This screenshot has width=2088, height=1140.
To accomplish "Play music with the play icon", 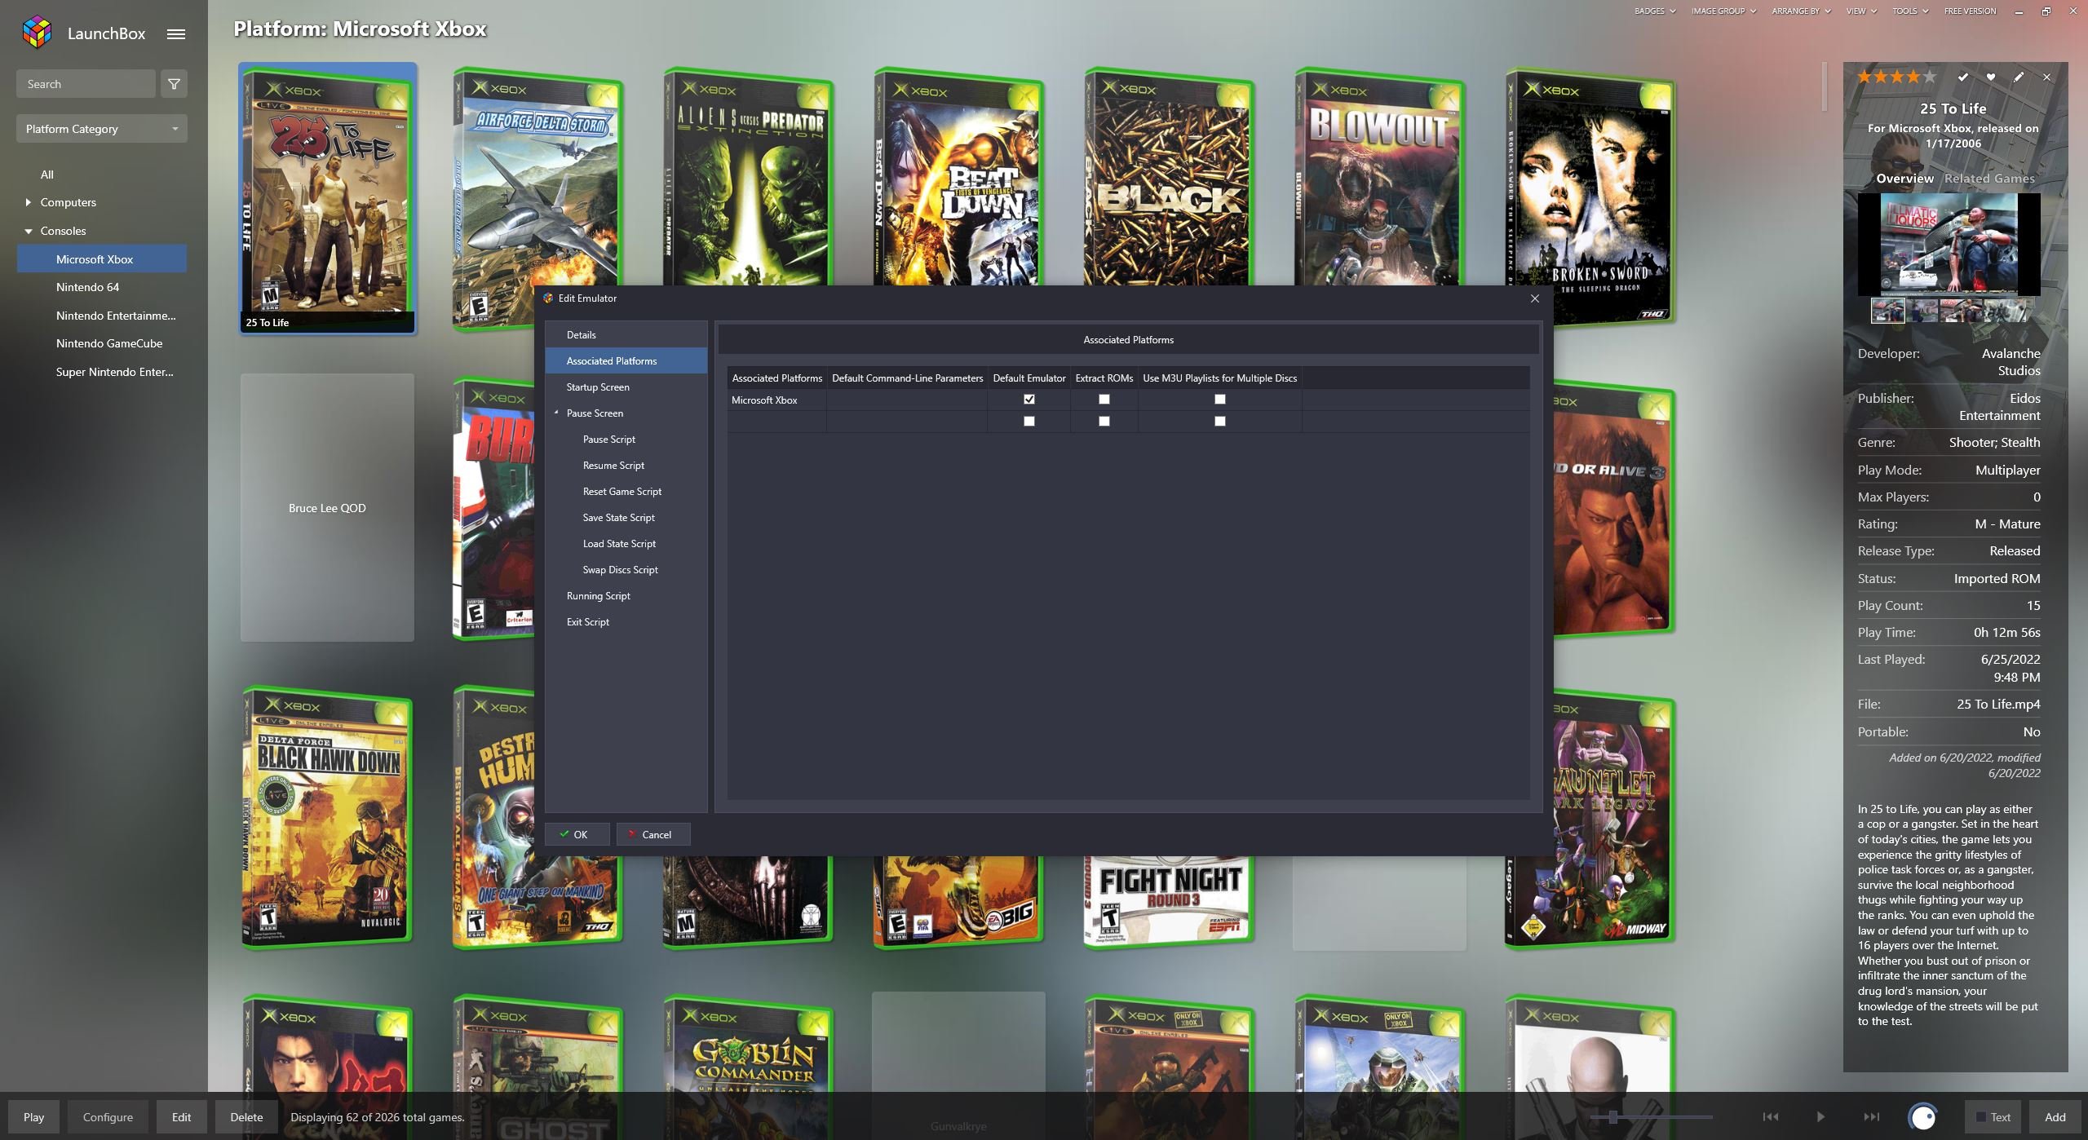I will pos(1820,1116).
